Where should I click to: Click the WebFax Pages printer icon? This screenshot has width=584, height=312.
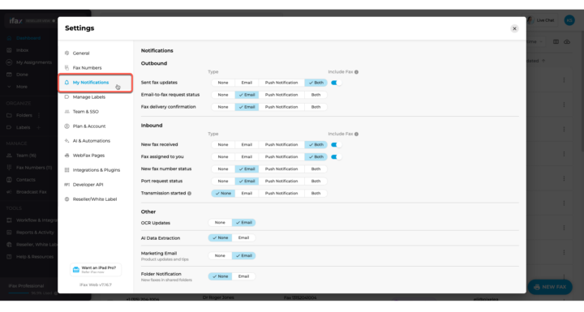[67, 156]
